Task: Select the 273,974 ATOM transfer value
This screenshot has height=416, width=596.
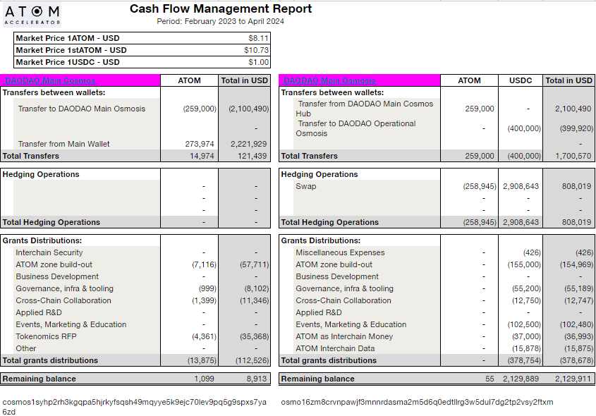Action: [199, 144]
